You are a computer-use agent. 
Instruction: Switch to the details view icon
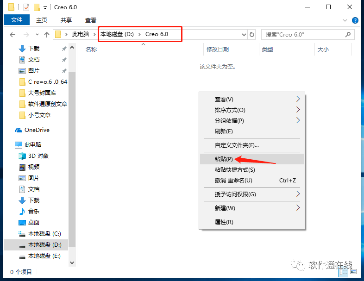[x=343, y=272]
